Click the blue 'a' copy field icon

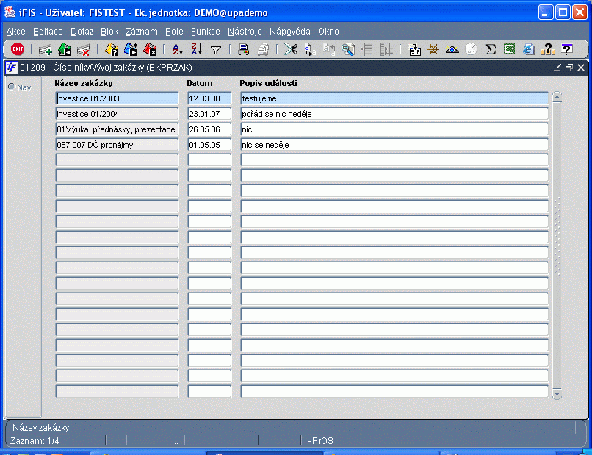point(310,49)
